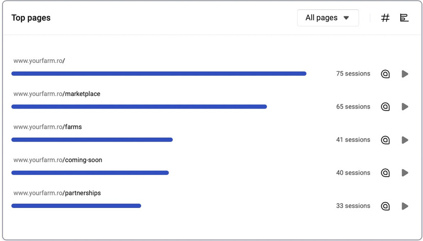Play recordings for the /farms page
This screenshot has width=423, height=241.
pyautogui.click(x=405, y=140)
